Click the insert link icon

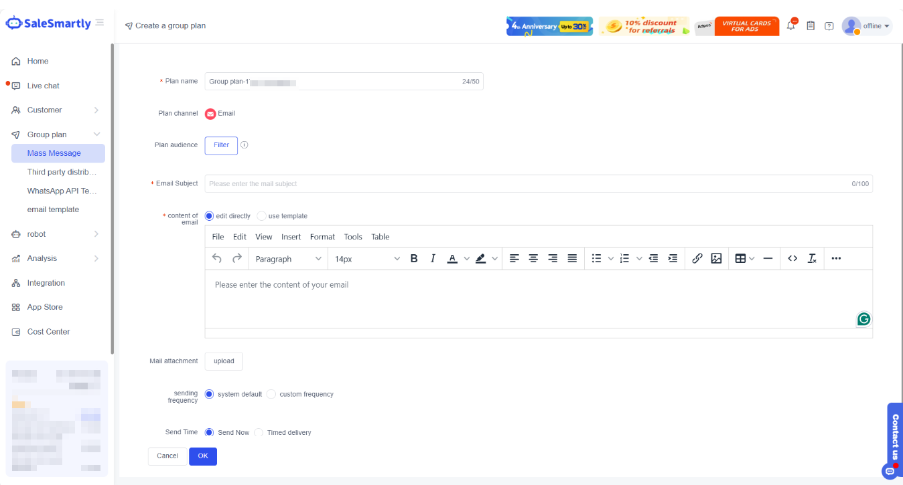point(697,259)
